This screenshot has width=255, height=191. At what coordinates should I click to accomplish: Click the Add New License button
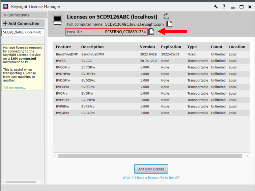click(x=151, y=169)
